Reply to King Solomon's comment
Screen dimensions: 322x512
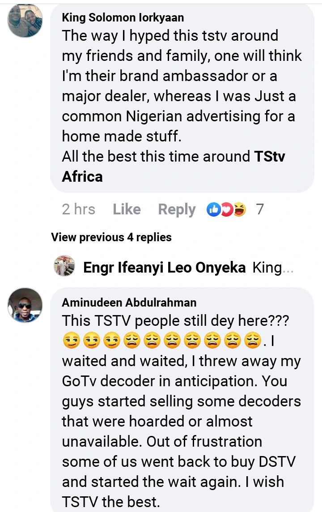(177, 209)
